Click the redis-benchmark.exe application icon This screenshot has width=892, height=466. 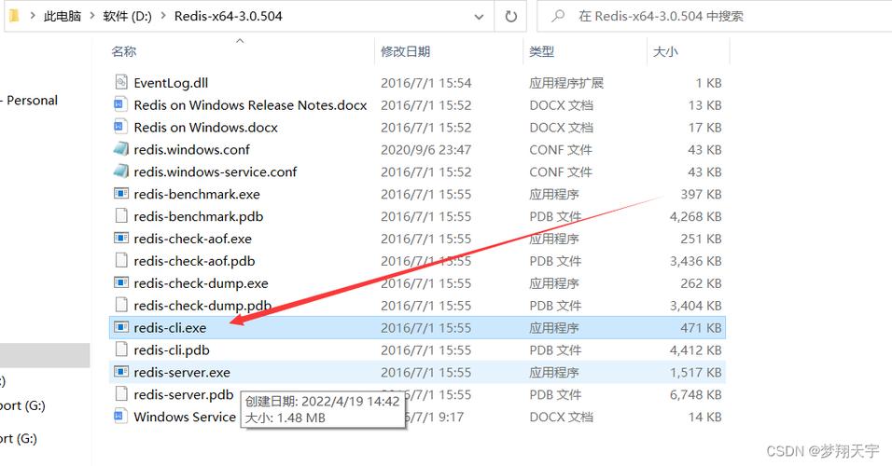121,194
